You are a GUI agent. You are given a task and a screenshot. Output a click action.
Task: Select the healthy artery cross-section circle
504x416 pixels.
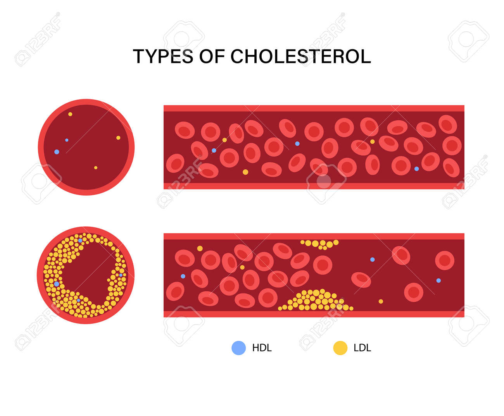[x=86, y=147]
